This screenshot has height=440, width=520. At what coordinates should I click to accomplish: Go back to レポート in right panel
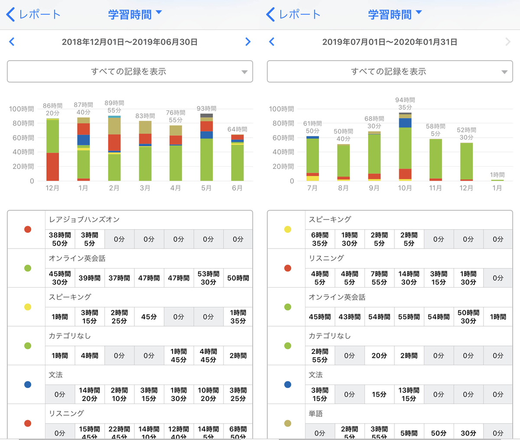pyautogui.click(x=293, y=14)
